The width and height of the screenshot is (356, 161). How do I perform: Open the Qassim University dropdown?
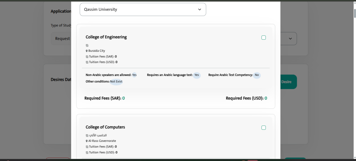point(143,9)
